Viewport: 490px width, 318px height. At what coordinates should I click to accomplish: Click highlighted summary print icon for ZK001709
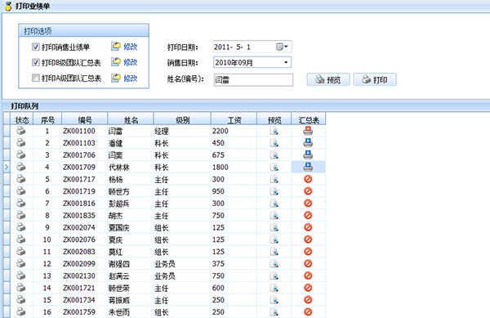click(308, 167)
